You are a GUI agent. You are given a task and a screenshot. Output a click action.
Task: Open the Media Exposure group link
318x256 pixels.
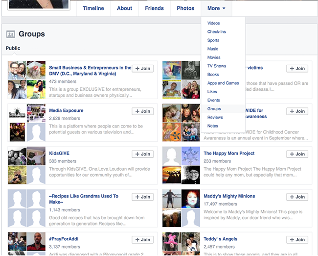pos(66,110)
